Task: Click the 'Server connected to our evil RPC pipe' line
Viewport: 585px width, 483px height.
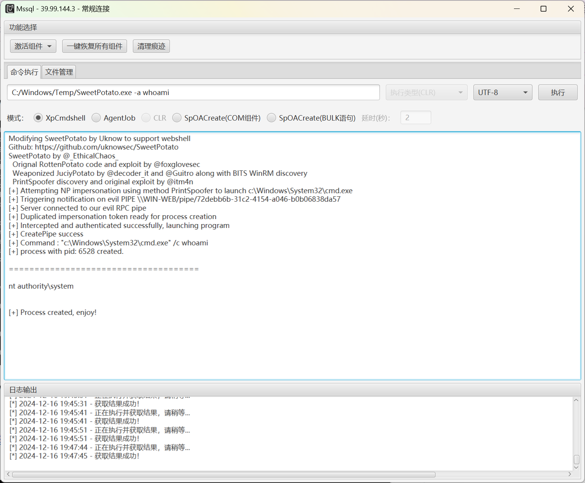Action: (x=77, y=208)
